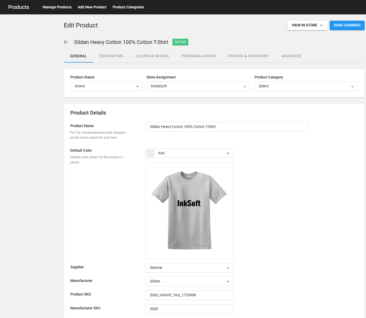Go to the Personalization tab
The image size is (366, 318).
pyautogui.click(x=198, y=56)
